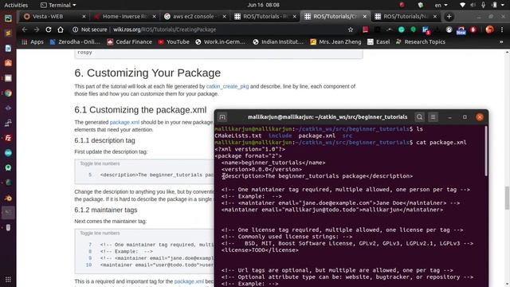Close the ROS/Tutorials/N... tab

435,17
